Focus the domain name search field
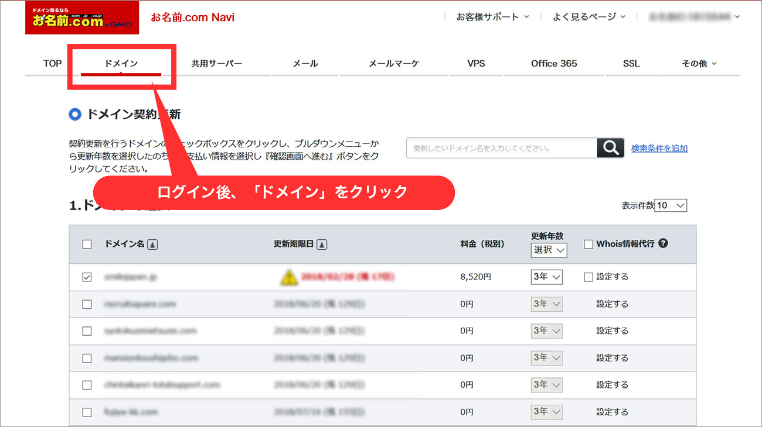Viewport: 762px width, 427px height. (x=502, y=148)
